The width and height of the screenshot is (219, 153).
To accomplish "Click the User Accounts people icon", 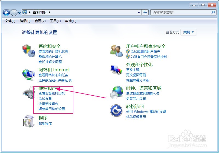I will [116, 51].
